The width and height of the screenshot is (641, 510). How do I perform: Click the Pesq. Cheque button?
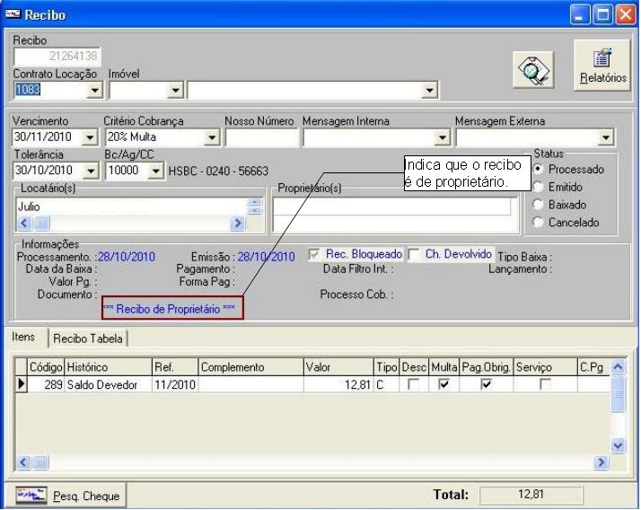68,495
